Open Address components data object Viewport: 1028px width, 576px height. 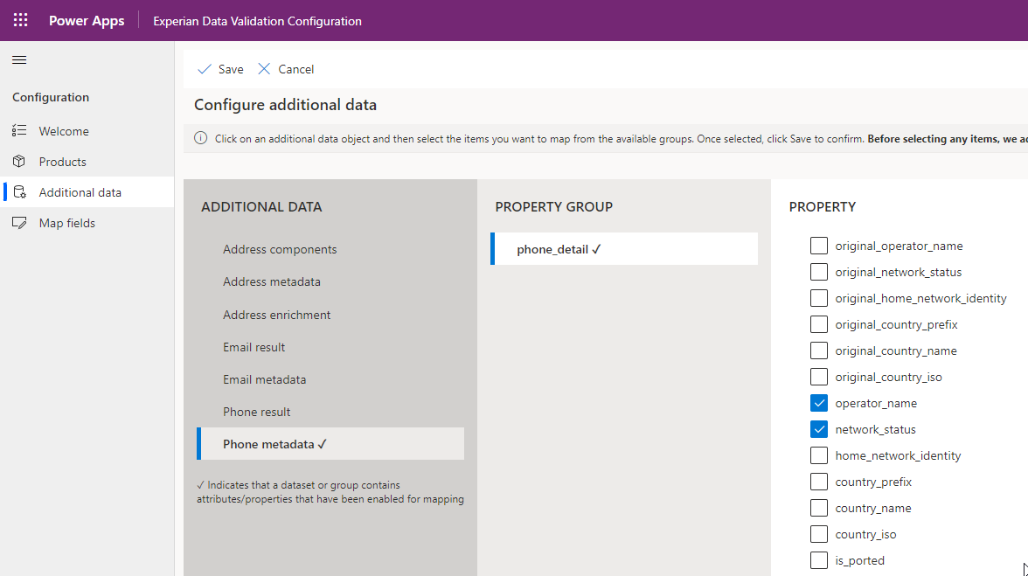pyautogui.click(x=280, y=249)
